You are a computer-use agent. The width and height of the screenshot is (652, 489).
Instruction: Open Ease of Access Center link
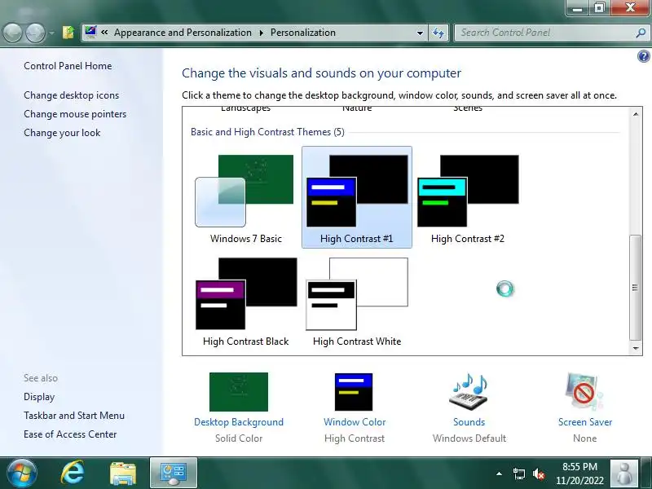[70, 434]
